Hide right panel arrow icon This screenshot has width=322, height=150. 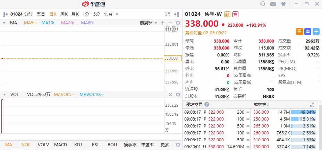pos(177,14)
